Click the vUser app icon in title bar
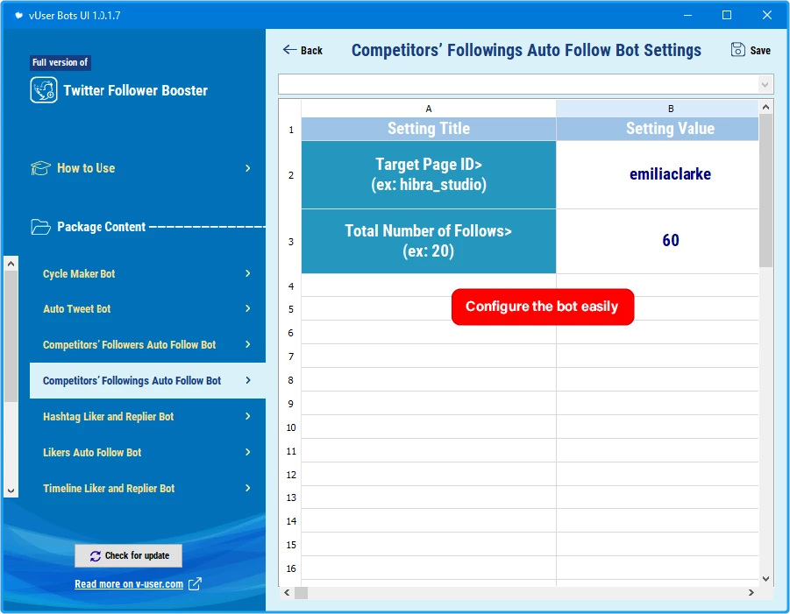The width and height of the screenshot is (790, 614). click(x=18, y=15)
